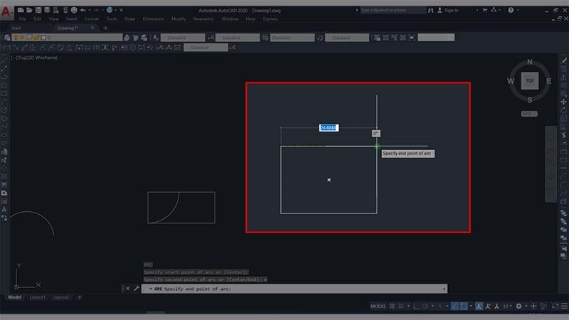The width and height of the screenshot is (569, 320).
Task: Open the File menu
Action: [23, 19]
